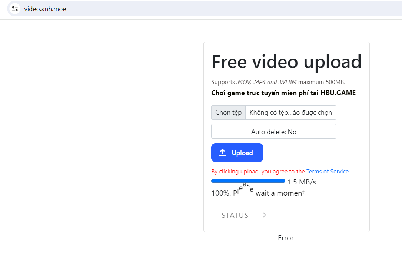
Task: Click the red 'By clicking upload' agreement text
Action: click(x=258, y=172)
